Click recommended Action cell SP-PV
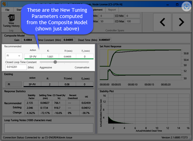193x141 pixels. [x=33, y=56]
